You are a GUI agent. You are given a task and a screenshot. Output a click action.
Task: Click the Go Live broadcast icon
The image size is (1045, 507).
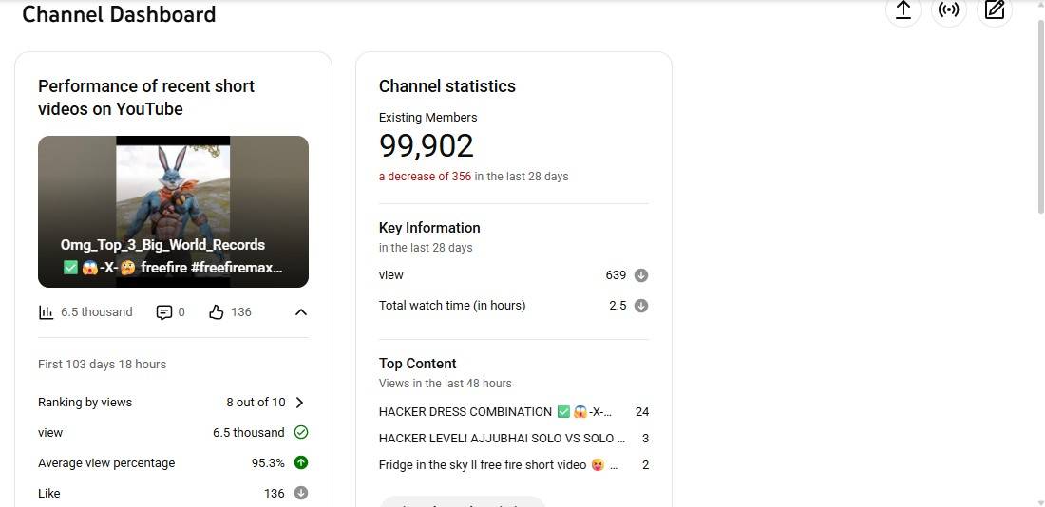[948, 10]
